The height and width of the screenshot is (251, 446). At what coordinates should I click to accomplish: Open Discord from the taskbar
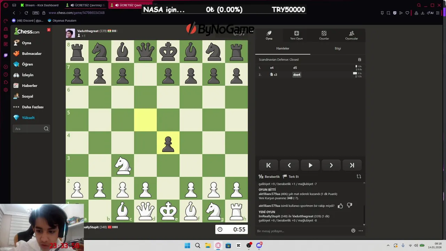pyautogui.click(x=259, y=246)
